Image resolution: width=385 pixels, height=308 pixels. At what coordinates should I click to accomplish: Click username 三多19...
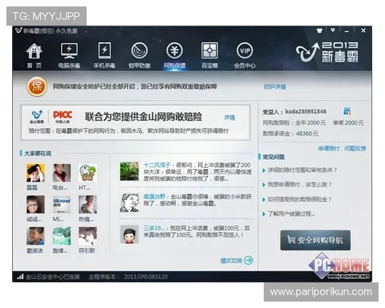(154, 228)
